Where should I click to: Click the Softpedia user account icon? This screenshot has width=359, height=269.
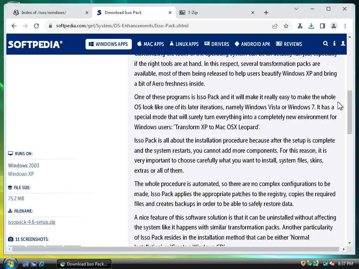click(x=343, y=43)
